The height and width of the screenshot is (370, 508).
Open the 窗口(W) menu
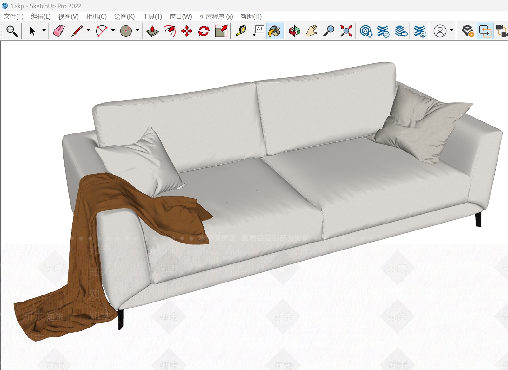pyautogui.click(x=181, y=16)
